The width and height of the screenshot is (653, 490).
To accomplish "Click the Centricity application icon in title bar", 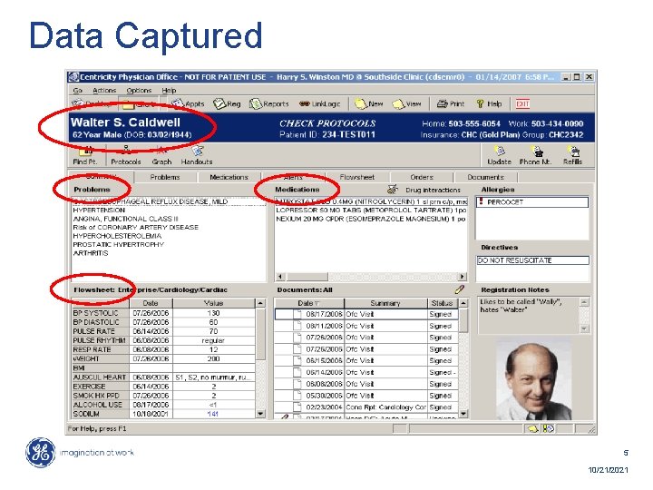I will (73, 77).
